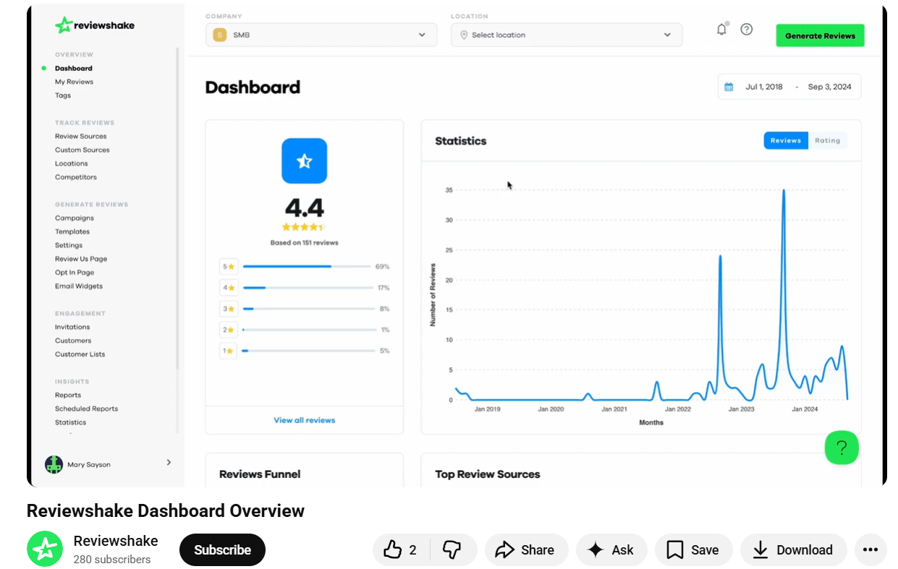Click the Reviewshake logo in the sidebar

95,25
